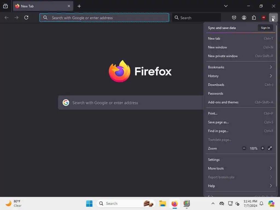
Task: Increase zoom with plus button
Action: (x=262, y=148)
